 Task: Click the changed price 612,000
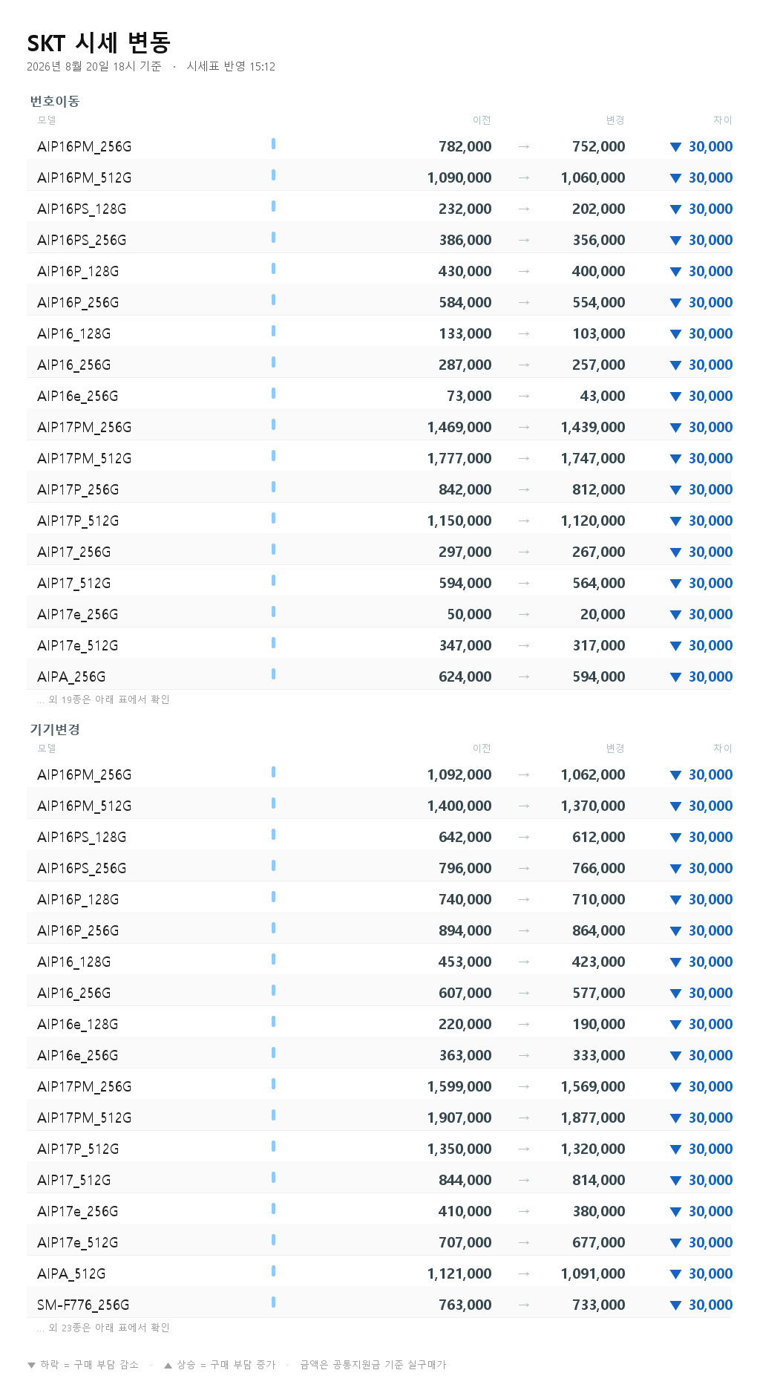[599, 838]
